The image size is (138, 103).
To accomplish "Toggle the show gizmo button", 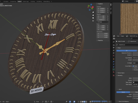I will point(70,102).
